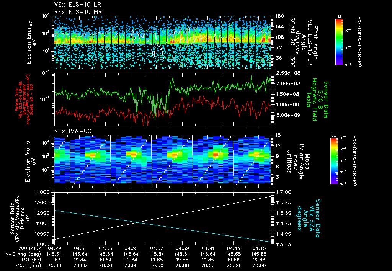Click the 04:31 time tick label
392x271 pixels.
point(80,249)
